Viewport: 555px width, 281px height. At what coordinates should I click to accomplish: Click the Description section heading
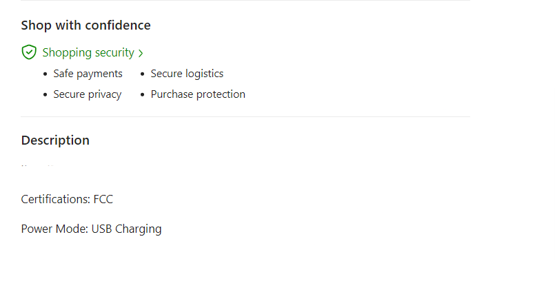point(55,140)
